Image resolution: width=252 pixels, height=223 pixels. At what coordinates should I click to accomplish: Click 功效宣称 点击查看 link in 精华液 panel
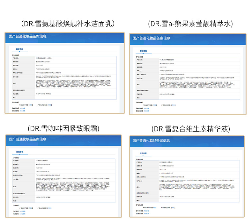pos(146,213)
